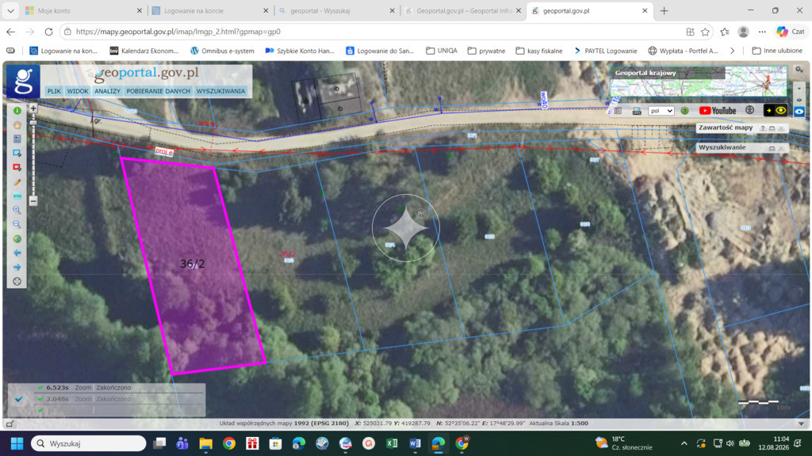Open the Windows Start menu

(17, 443)
